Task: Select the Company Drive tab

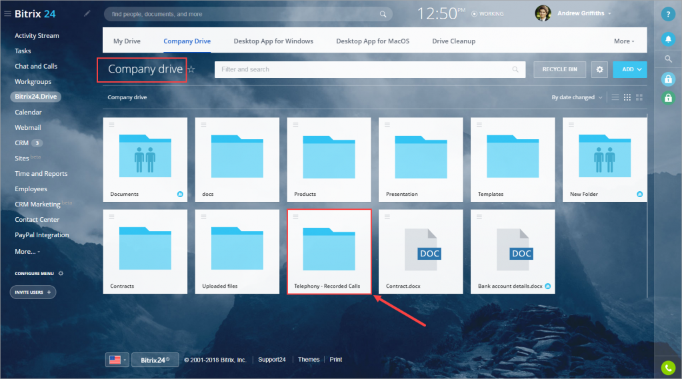Action: [187, 41]
